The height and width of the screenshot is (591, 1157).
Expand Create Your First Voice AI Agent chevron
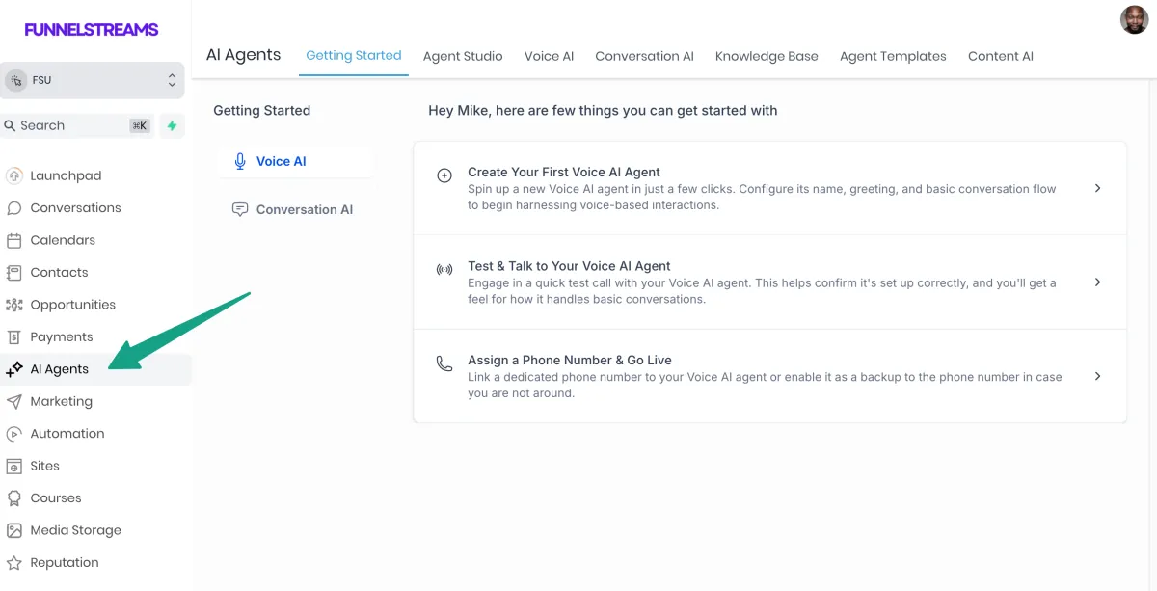[1097, 188]
